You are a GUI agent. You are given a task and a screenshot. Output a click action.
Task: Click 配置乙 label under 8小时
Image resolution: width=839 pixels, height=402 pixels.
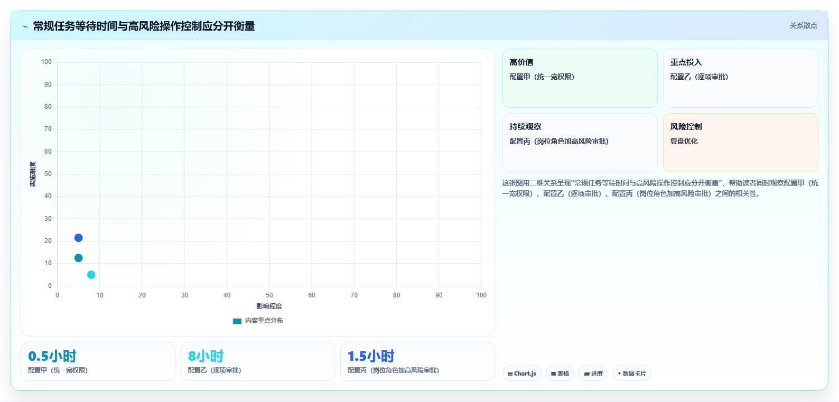coord(215,370)
